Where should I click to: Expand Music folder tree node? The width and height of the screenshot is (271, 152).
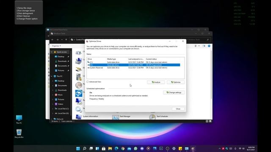[x=53, y=95]
